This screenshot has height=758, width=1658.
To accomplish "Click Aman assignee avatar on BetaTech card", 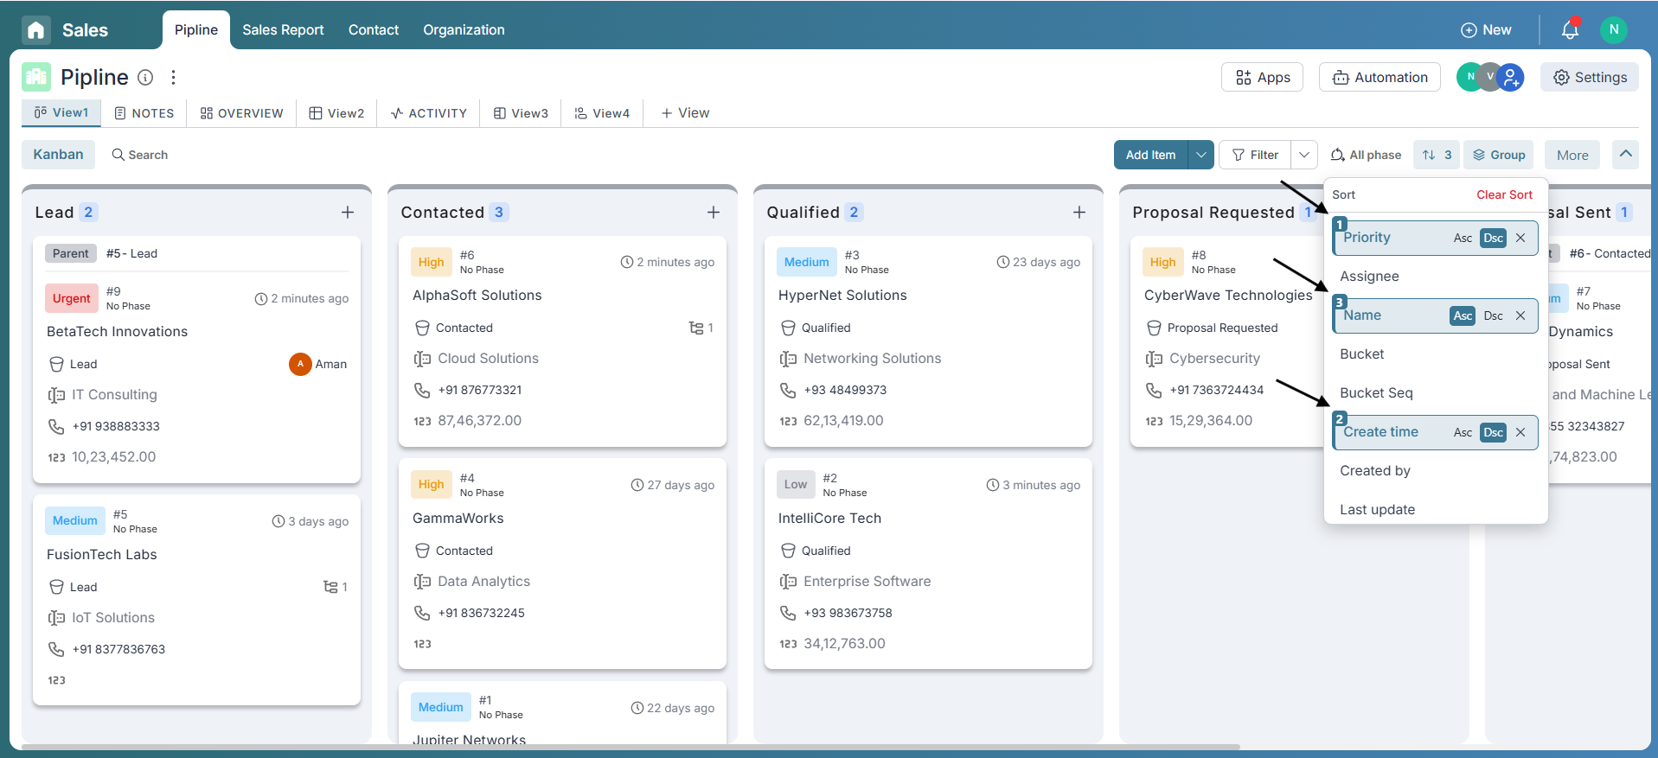I will [300, 364].
